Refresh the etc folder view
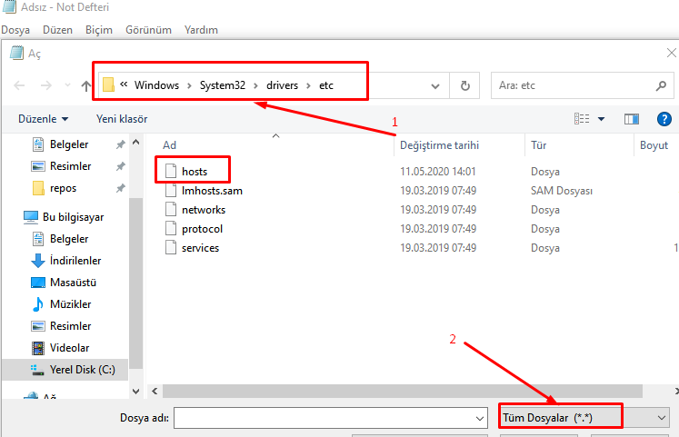Viewport: 679px width, 437px height. pyautogui.click(x=465, y=85)
